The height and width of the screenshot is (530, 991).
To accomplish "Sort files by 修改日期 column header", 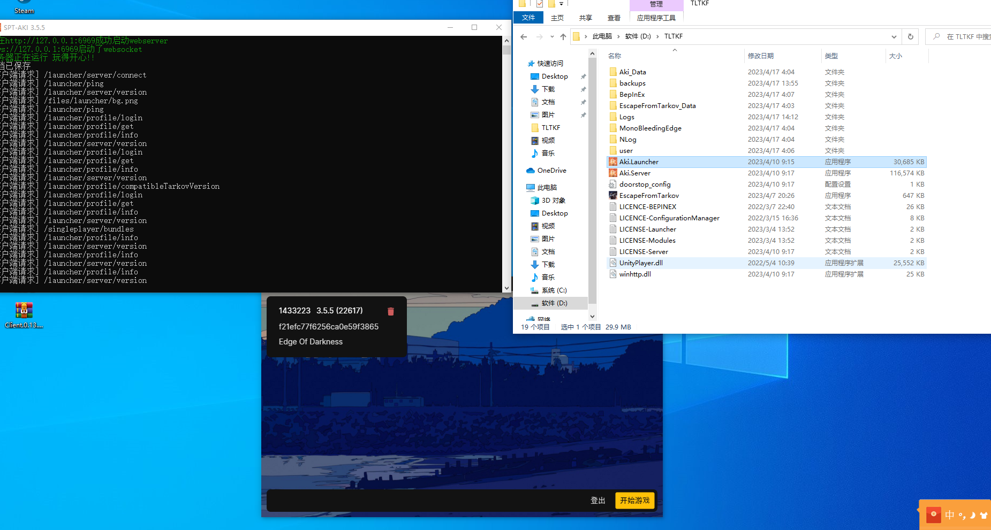I will point(760,56).
